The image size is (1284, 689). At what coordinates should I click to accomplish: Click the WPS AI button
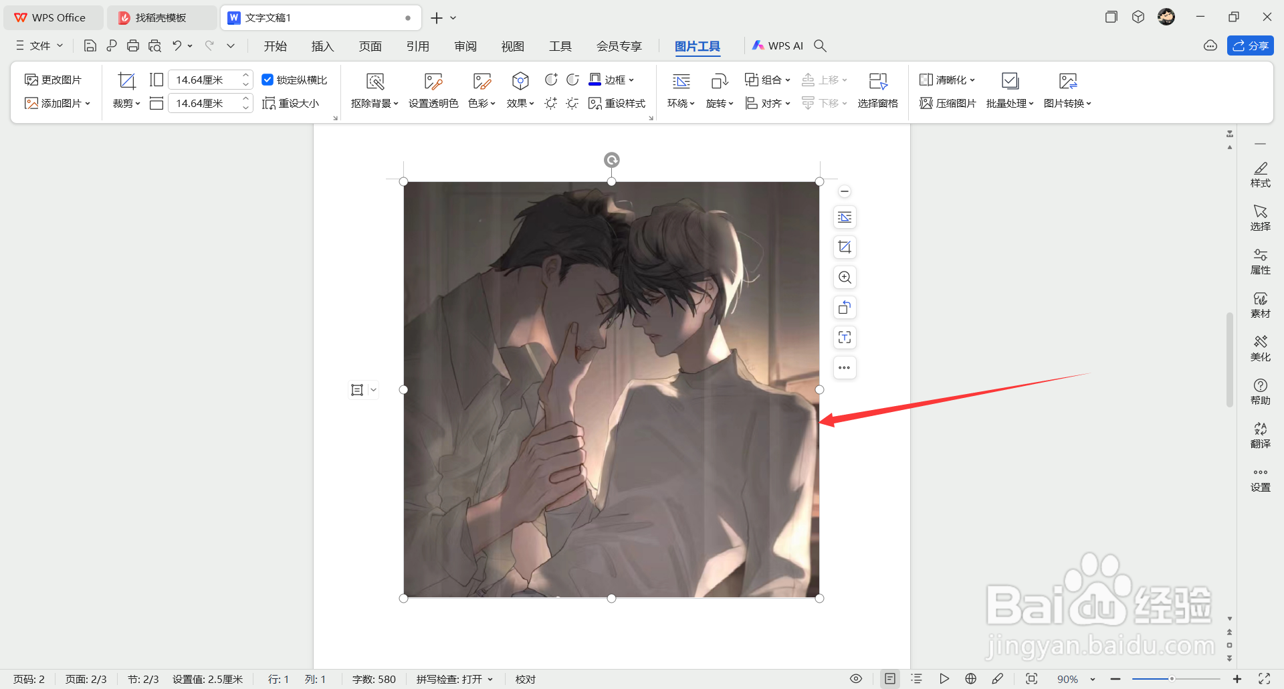[778, 45]
